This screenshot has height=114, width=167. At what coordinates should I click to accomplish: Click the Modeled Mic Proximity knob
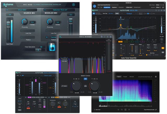pyautogui.click(x=50, y=22)
